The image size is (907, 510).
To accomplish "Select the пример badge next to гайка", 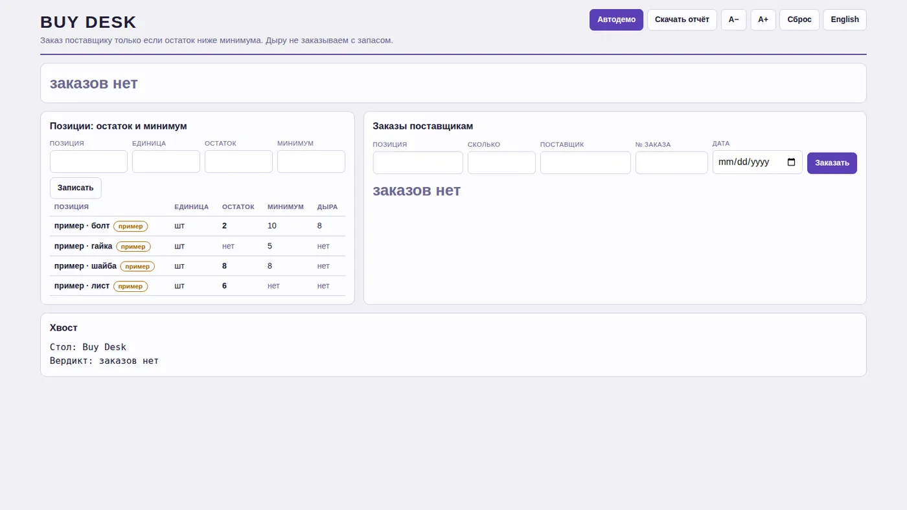I will click(133, 247).
